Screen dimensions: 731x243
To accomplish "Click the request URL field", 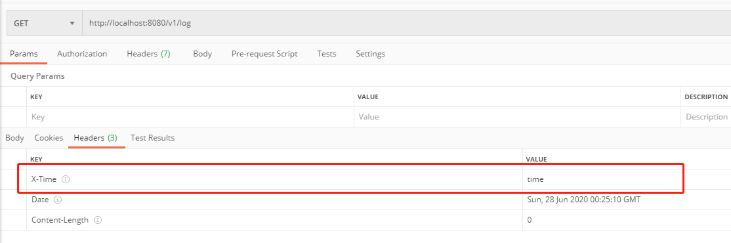I will pos(407,23).
